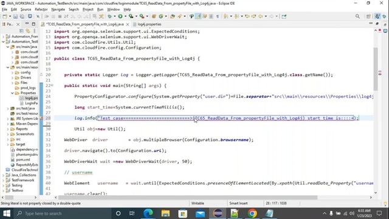Click the Last Edit Location icon
The image size is (389, 219).
tap(247, 16)
